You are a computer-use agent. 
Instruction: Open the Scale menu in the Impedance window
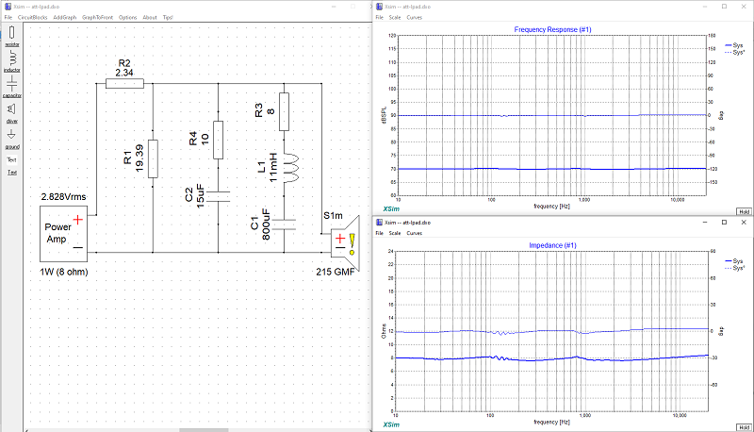click(395, 233)
